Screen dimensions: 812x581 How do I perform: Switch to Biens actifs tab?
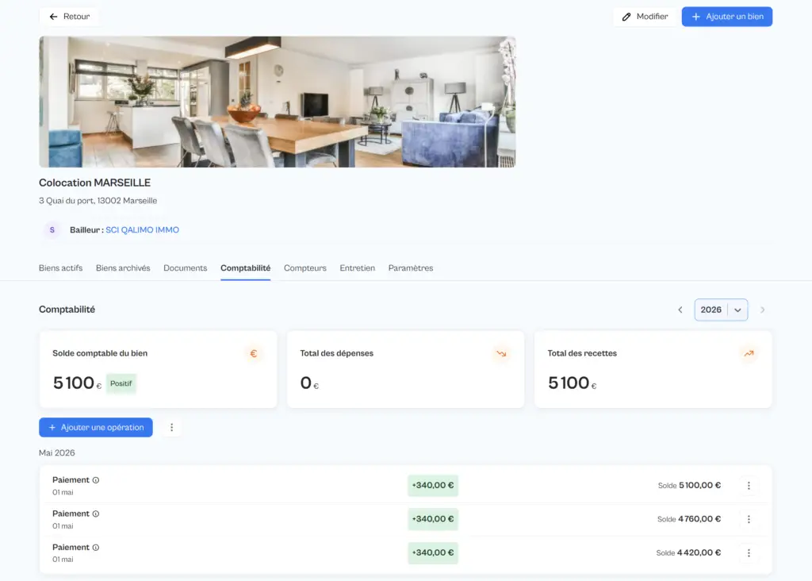(60, 268)
